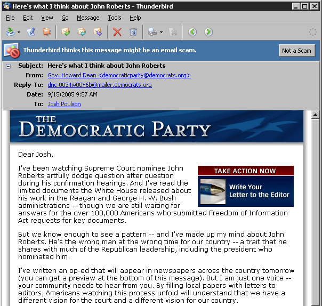Minimize the Thunderbird window
Image resolution: width=322 pixels, height=306 pixels.
[x=296, y=6]
